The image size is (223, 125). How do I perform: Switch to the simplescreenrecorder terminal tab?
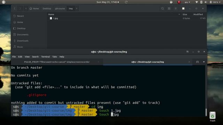57,62
